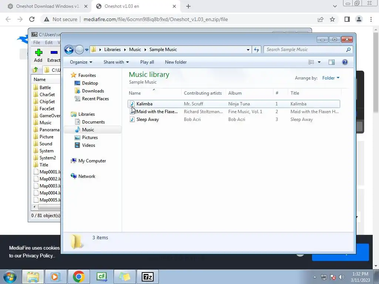379x284 pixels.
Task: Create a New folder from toolbar
Action: click(176, 62)
